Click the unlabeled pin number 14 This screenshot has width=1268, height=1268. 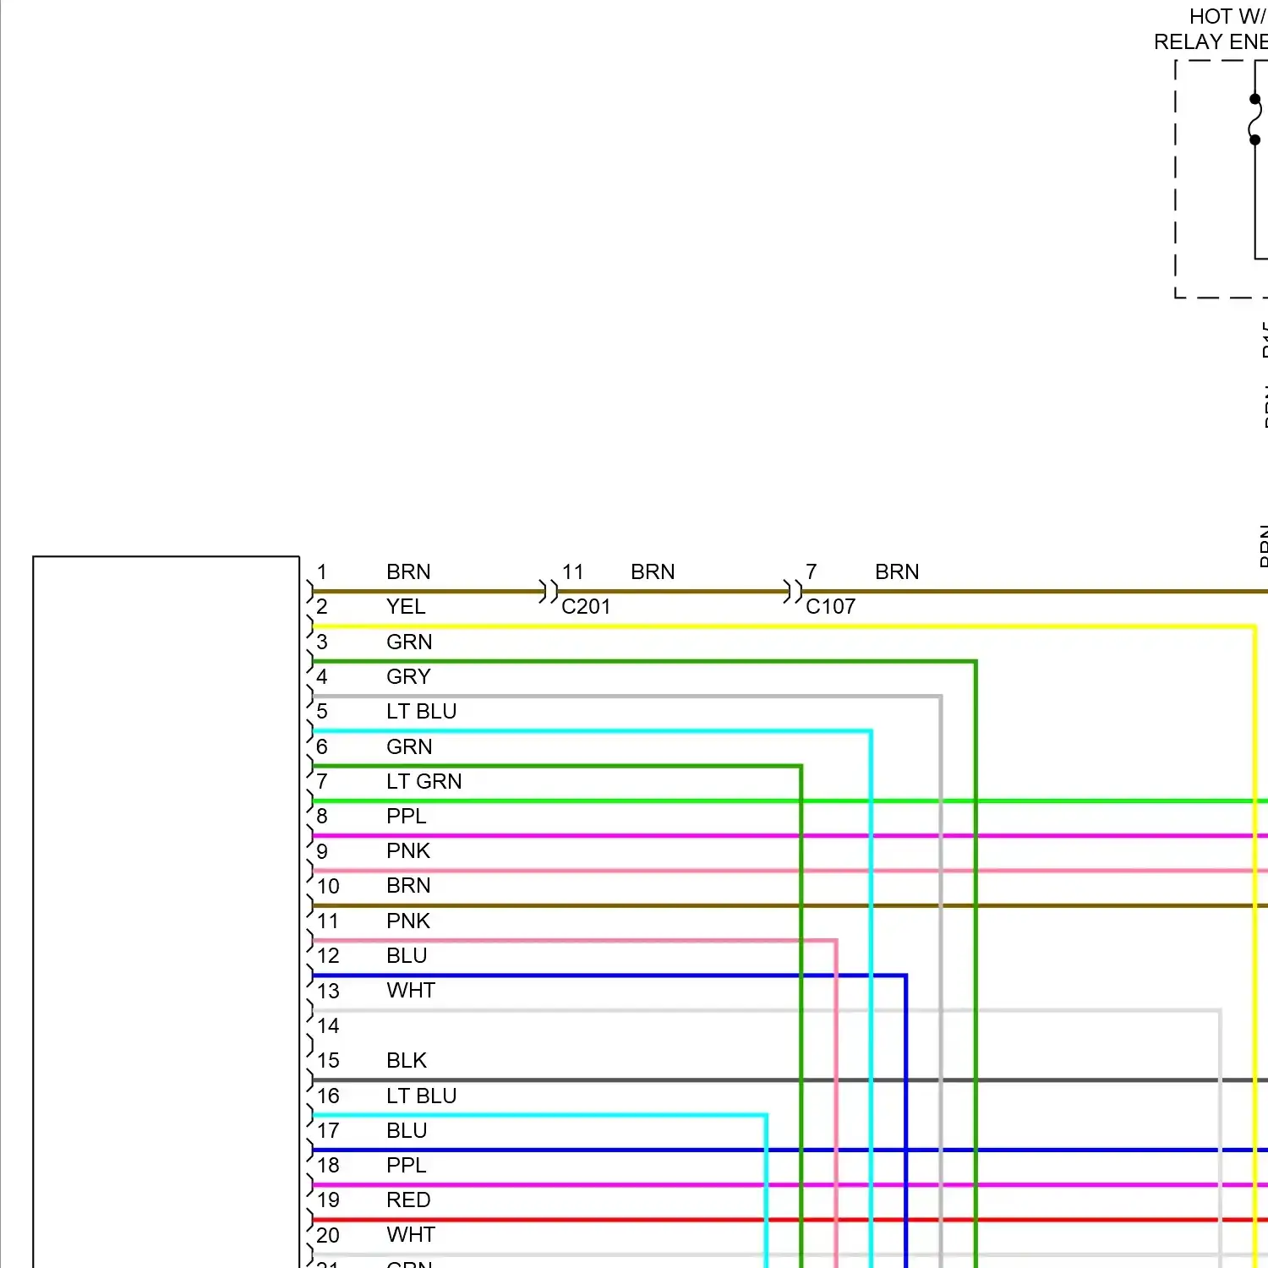(x=328, y=1026)
